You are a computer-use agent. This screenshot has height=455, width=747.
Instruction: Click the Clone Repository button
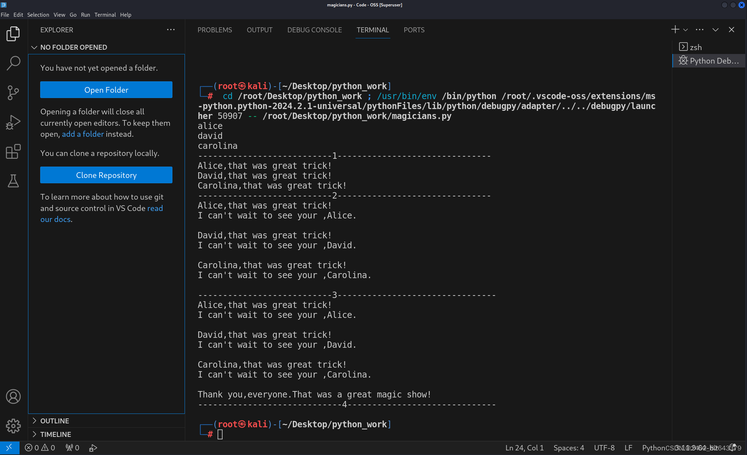(x=106, y=175)
